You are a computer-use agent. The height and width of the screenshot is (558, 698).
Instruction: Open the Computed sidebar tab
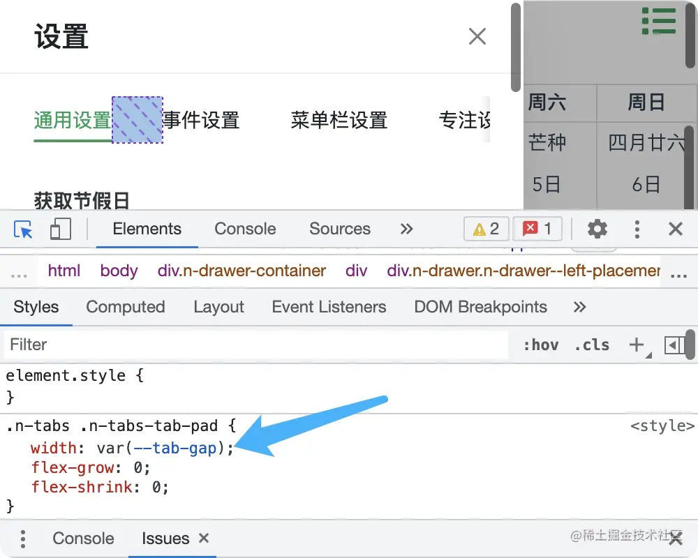coord(126,307)
